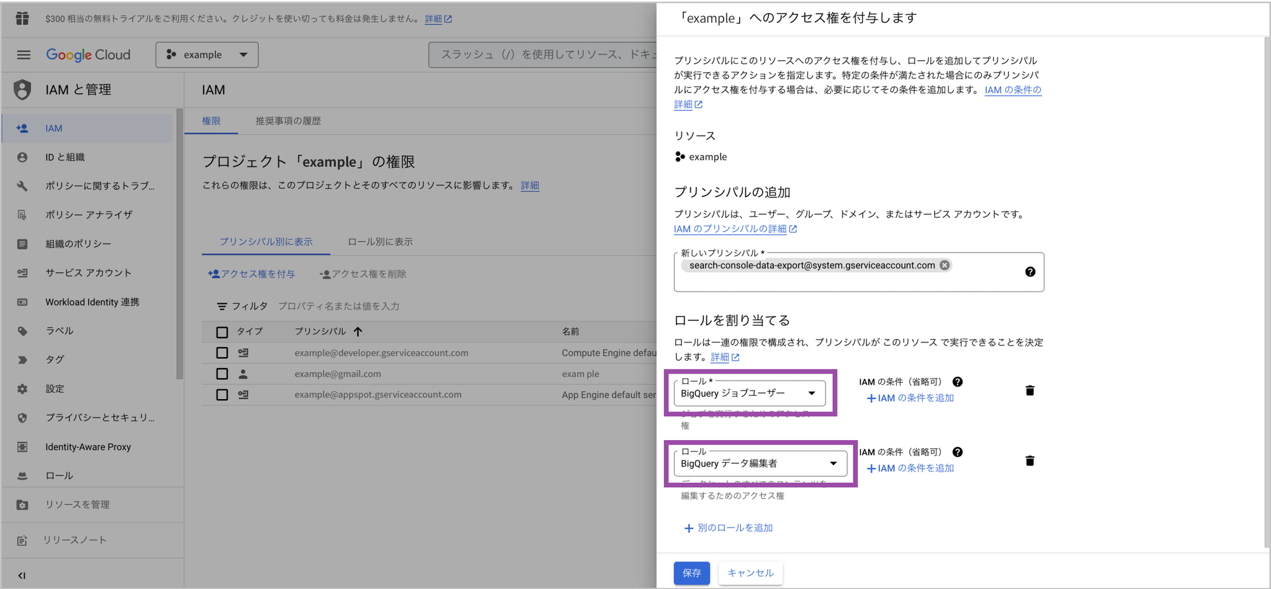
Task: Switch to the 推奨事項の履歴 tab
Action: 288,121
